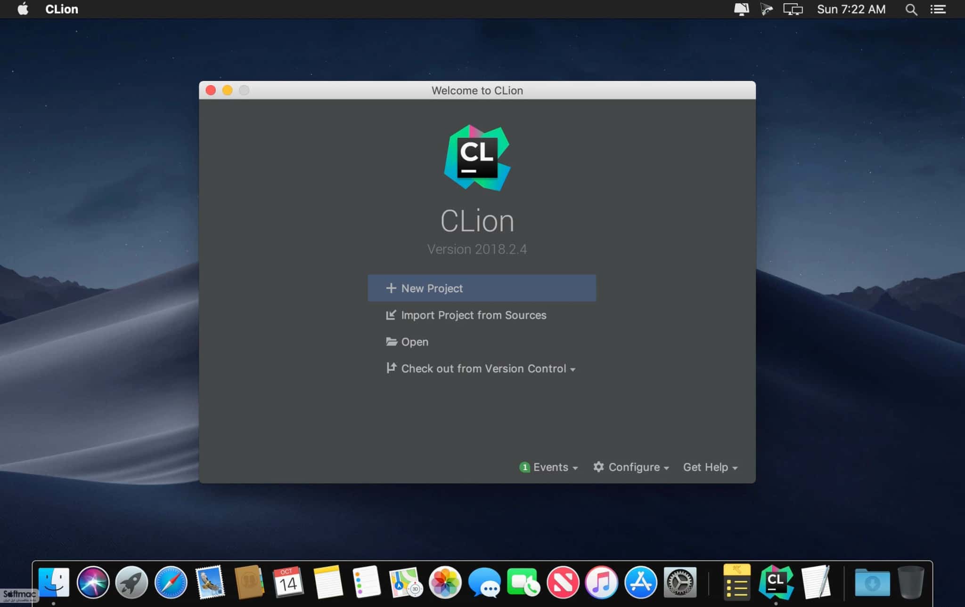Open Launchpad from the Dock
This screenshot has height=607, width=965.
click(131, 583)
